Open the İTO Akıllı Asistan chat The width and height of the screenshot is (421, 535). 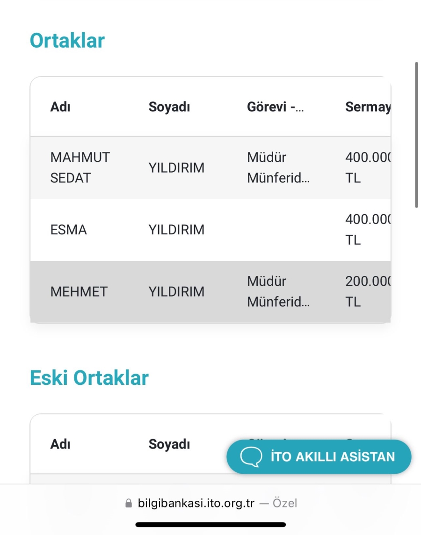coord(319,456)
